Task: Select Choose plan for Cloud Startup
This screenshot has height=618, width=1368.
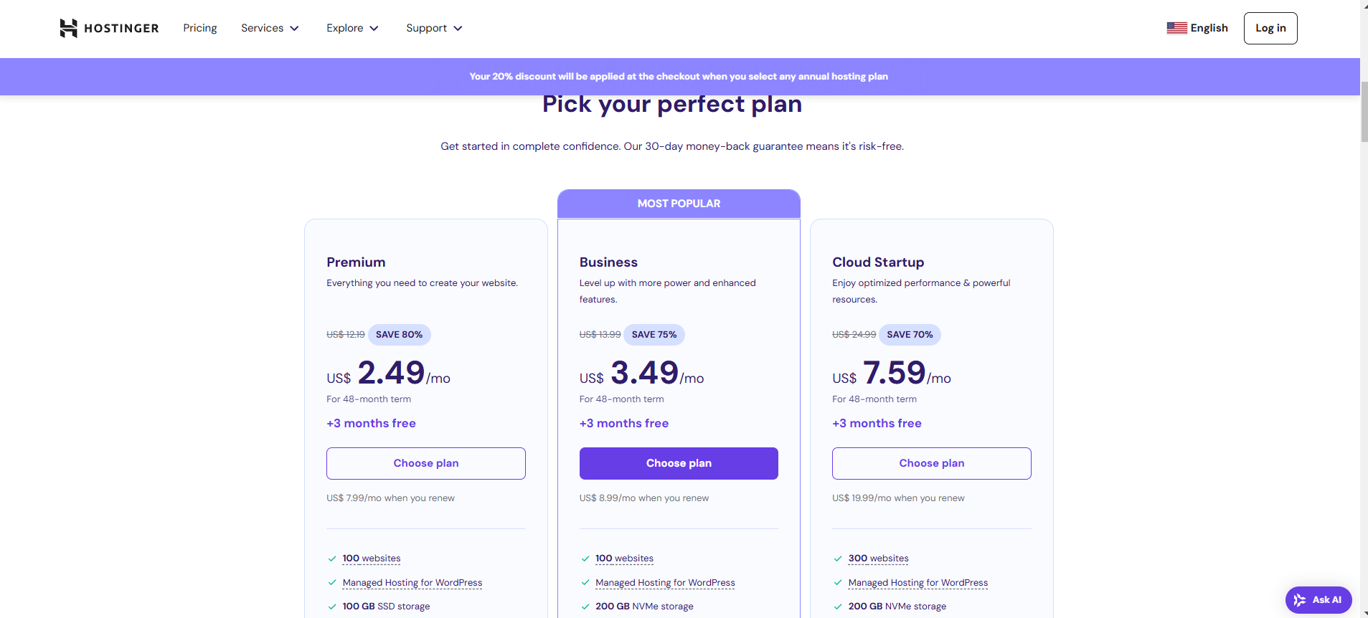Action: point(931,463)
